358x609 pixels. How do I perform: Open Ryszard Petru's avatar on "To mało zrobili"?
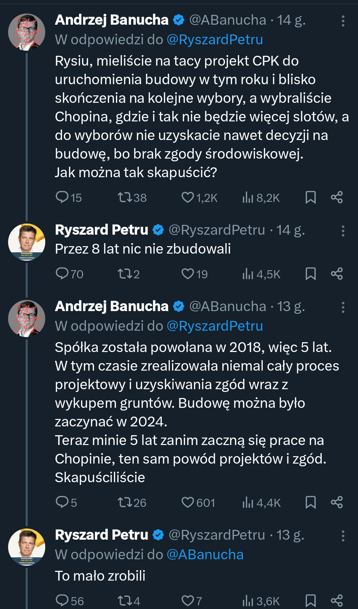[27, 547]
